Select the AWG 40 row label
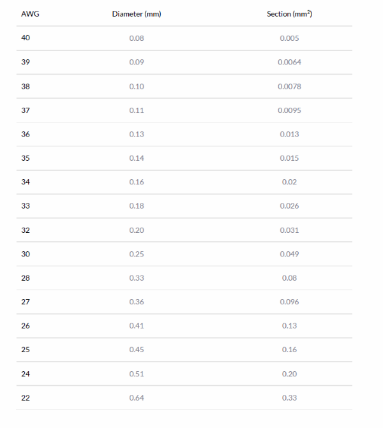The image size is (383, 428). pyautogui.click(x=26, y=38)
